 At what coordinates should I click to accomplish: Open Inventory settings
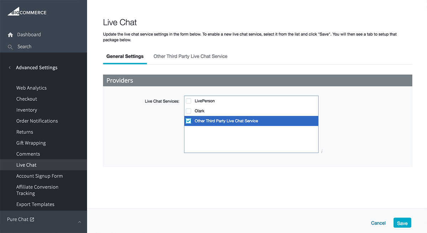27,110
